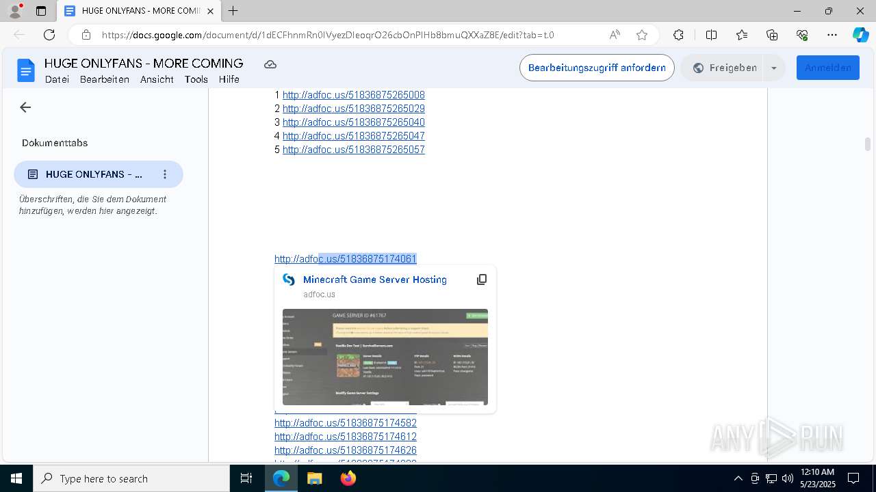Image resolution: width=876 pixels, height=492 pixels.
Task: Click the Anmelden sign-in button
Action: 828,68
